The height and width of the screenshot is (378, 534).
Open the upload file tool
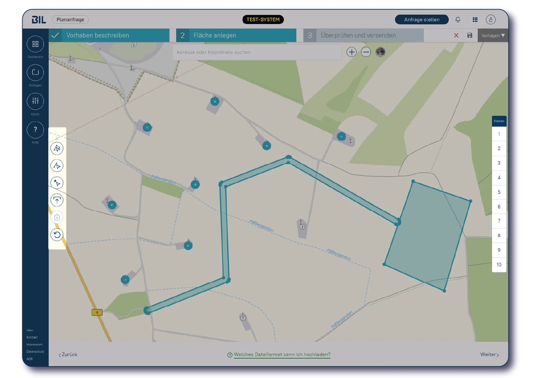click(57, 200)
